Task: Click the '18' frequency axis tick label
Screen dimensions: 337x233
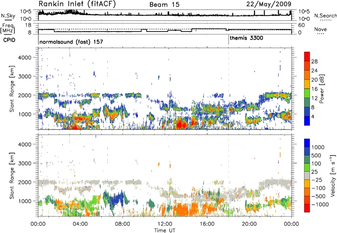Action: coord(28,25)
